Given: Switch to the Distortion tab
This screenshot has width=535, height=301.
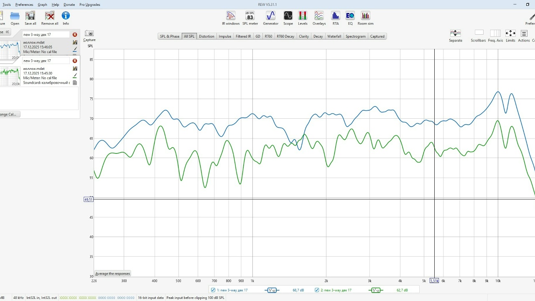Looking at the screenshot, I should (x=206, y=36).
